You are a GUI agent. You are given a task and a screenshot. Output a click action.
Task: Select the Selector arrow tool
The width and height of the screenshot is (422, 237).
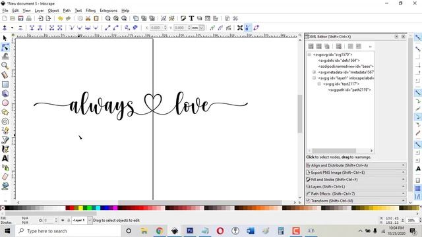coord(5,38)
